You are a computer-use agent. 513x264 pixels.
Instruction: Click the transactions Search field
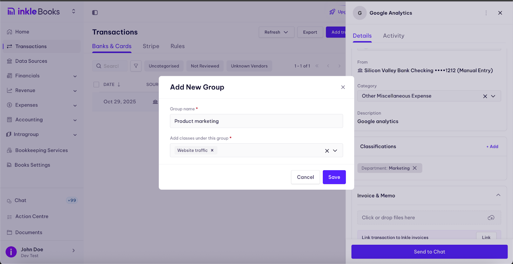[110, 66]
